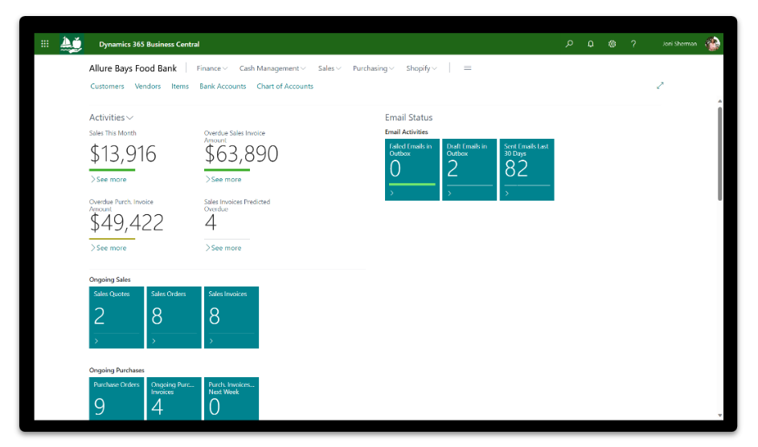
Task: Open the settings gear icon
Action: tap(612, 44)
